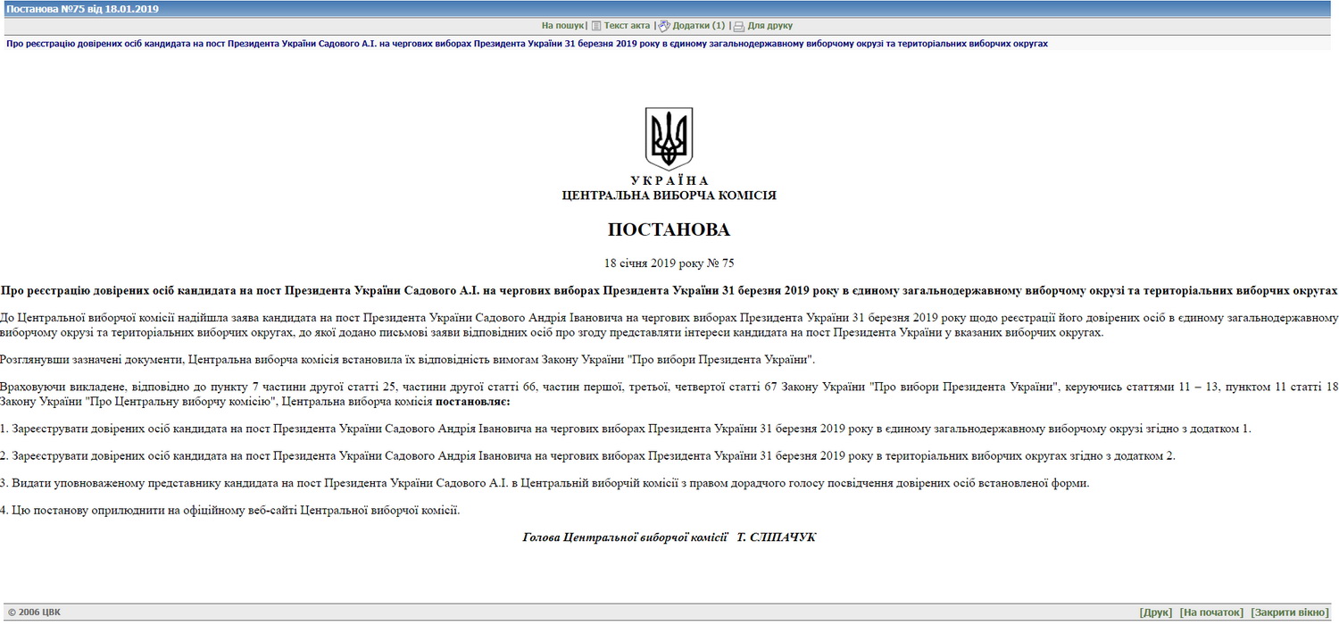Click the attachments icon beside Додатки

(664, 26)
